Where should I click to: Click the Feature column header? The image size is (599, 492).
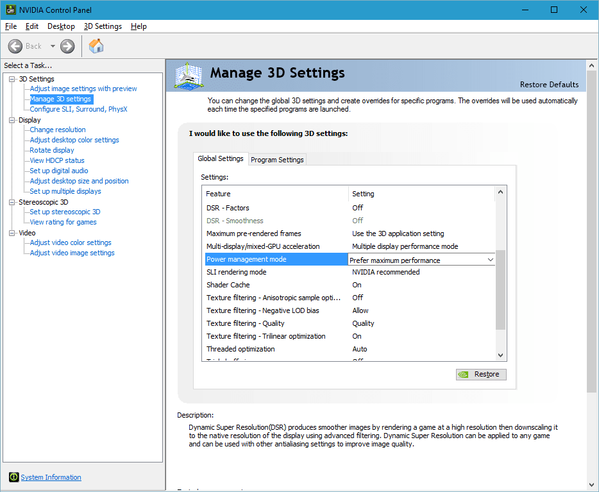pos(275,194)
